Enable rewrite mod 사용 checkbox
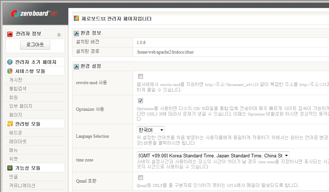 click(x=141, y=77)
